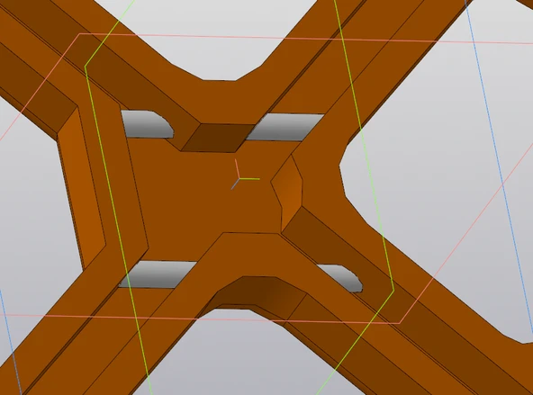Select the pink plane outline along the top
The height and width of the screenshot is (395, 533).
click(x=306, y=40)
